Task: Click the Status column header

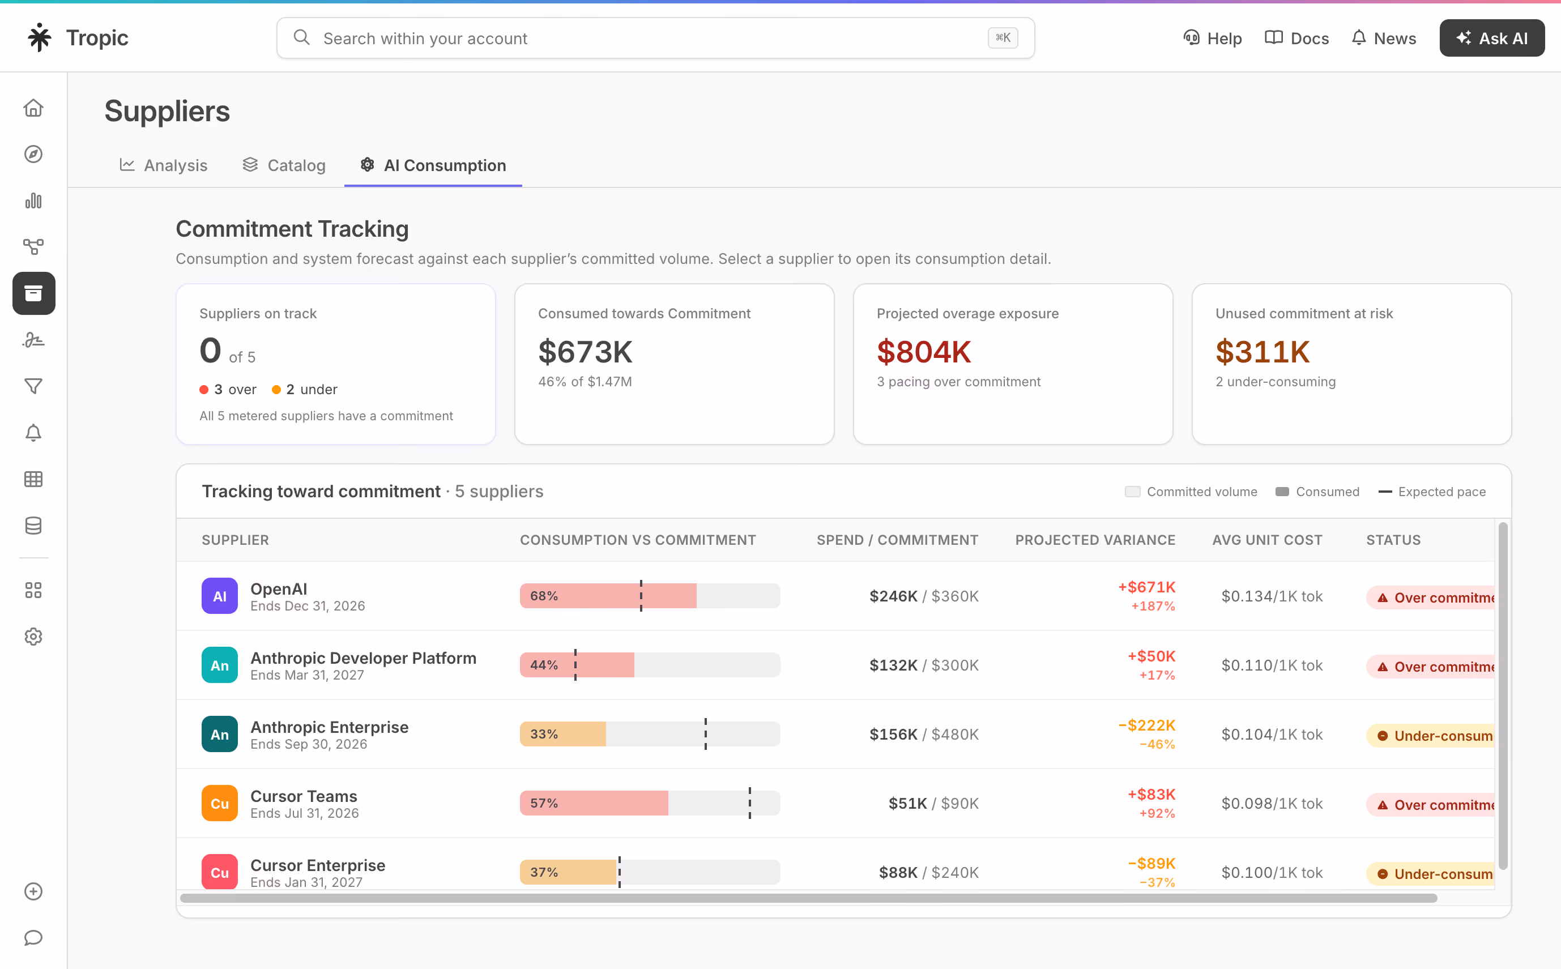Action: (x=1393, y=540)
